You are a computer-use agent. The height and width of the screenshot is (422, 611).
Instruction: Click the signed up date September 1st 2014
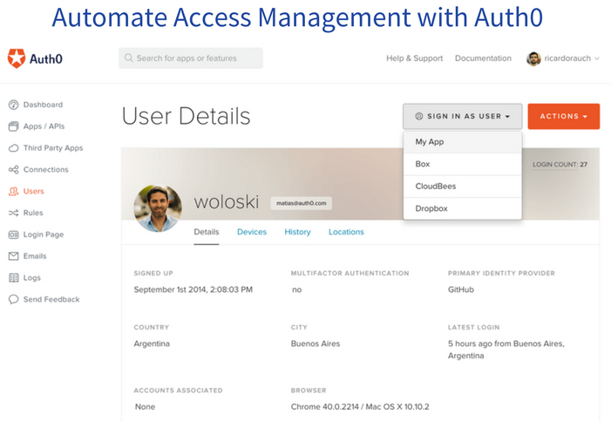[193, 289]
